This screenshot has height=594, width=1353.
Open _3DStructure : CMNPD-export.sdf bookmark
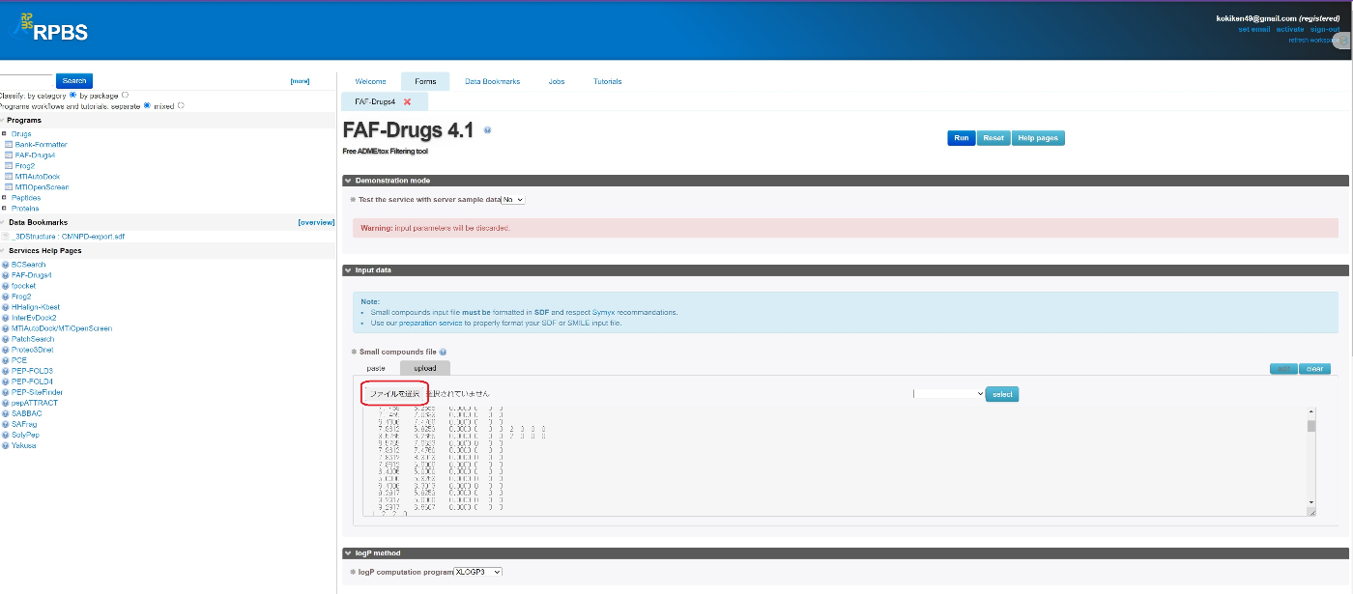[68, 236]
